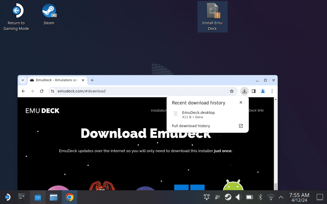This screenshot has height=204, width=327.
Task: Open the volume control in tray
Action: (x=239, y=197)
